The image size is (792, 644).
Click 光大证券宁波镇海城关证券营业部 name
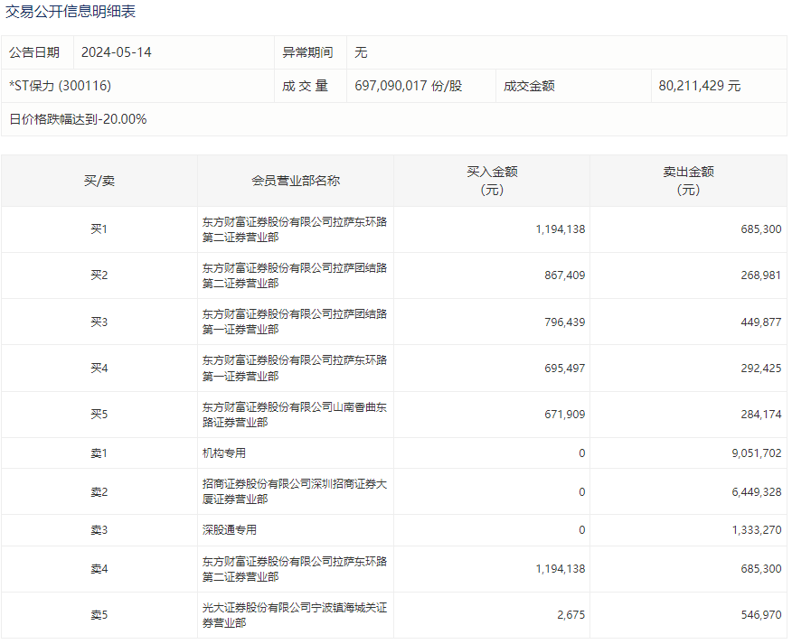click(x=295, y=615)
